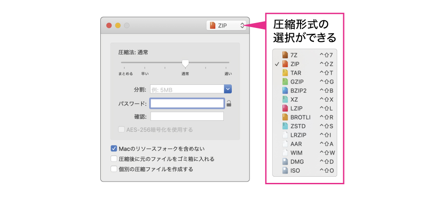Click the green GZIP file icon
Screen dimensions: 444x202
tap(285, 82)
